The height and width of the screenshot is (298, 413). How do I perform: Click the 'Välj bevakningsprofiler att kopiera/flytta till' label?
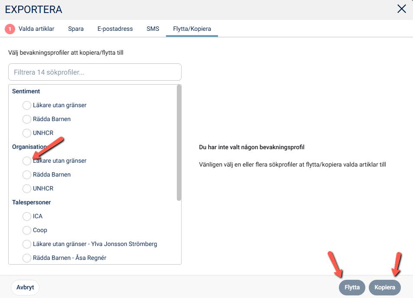[x=66, y=52]
